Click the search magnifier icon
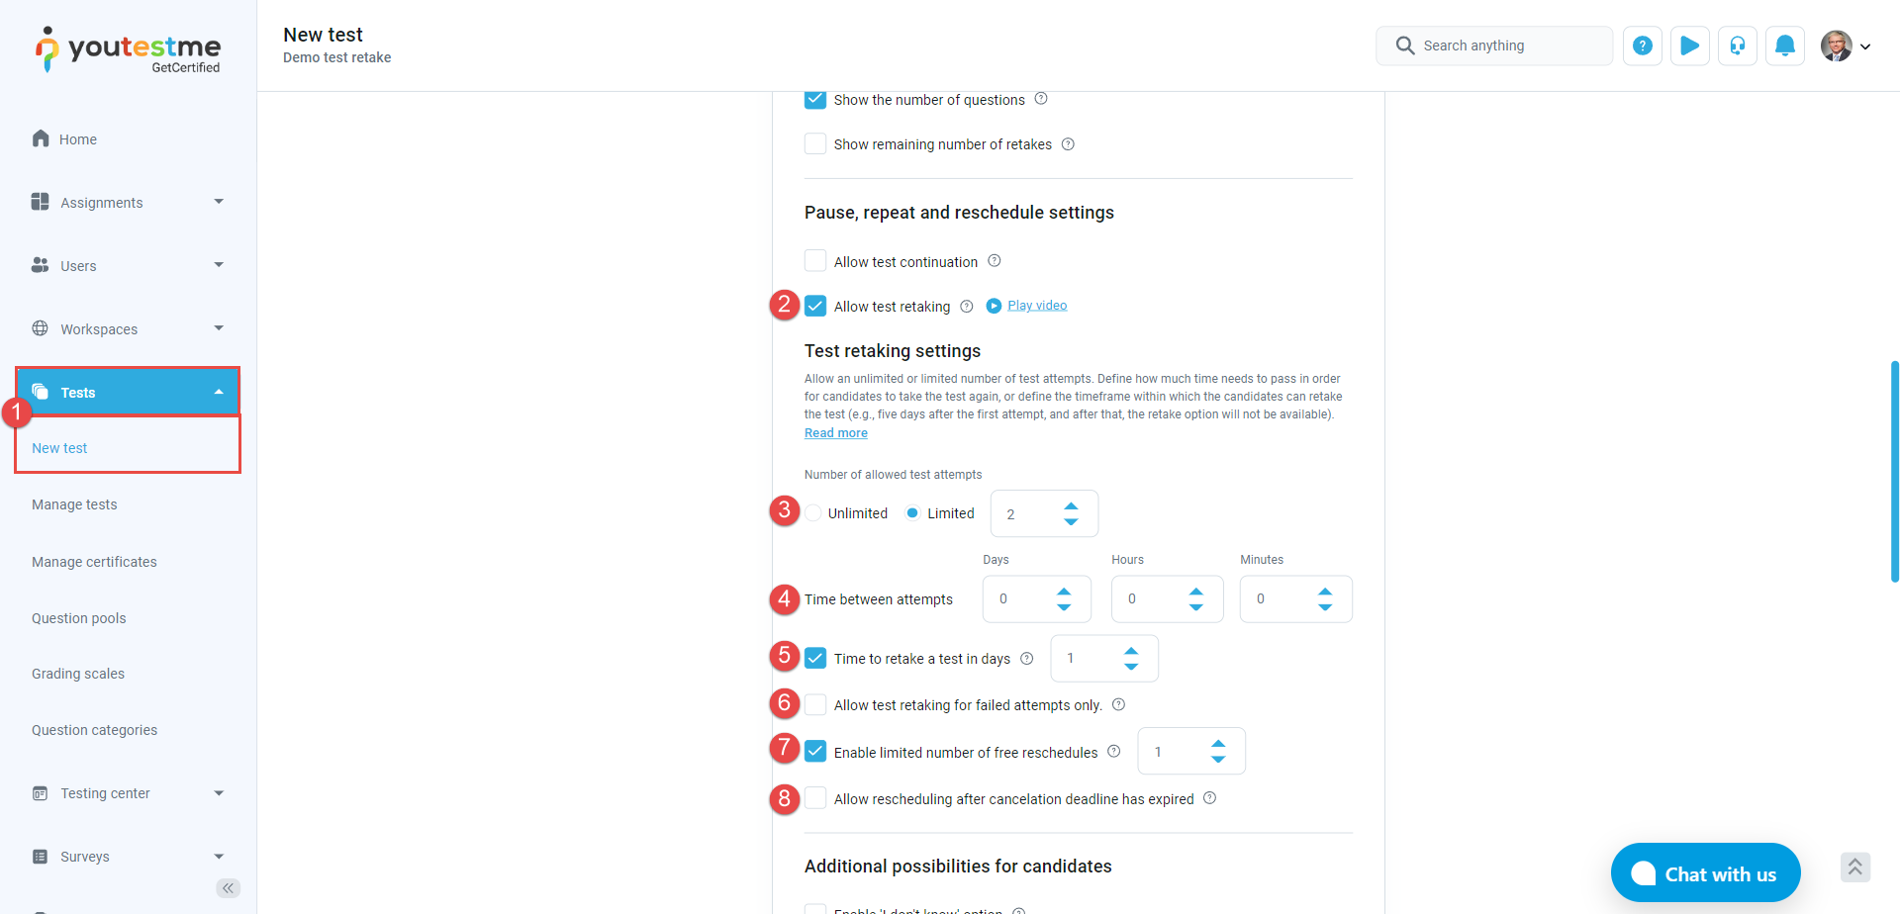 [x=1404, y=46]
